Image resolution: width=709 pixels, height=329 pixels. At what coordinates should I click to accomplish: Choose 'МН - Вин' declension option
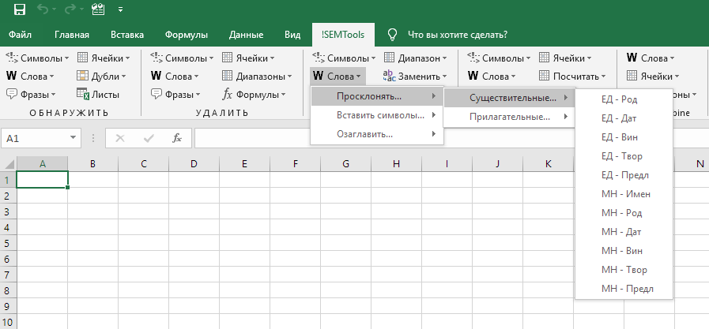[624, 251]
